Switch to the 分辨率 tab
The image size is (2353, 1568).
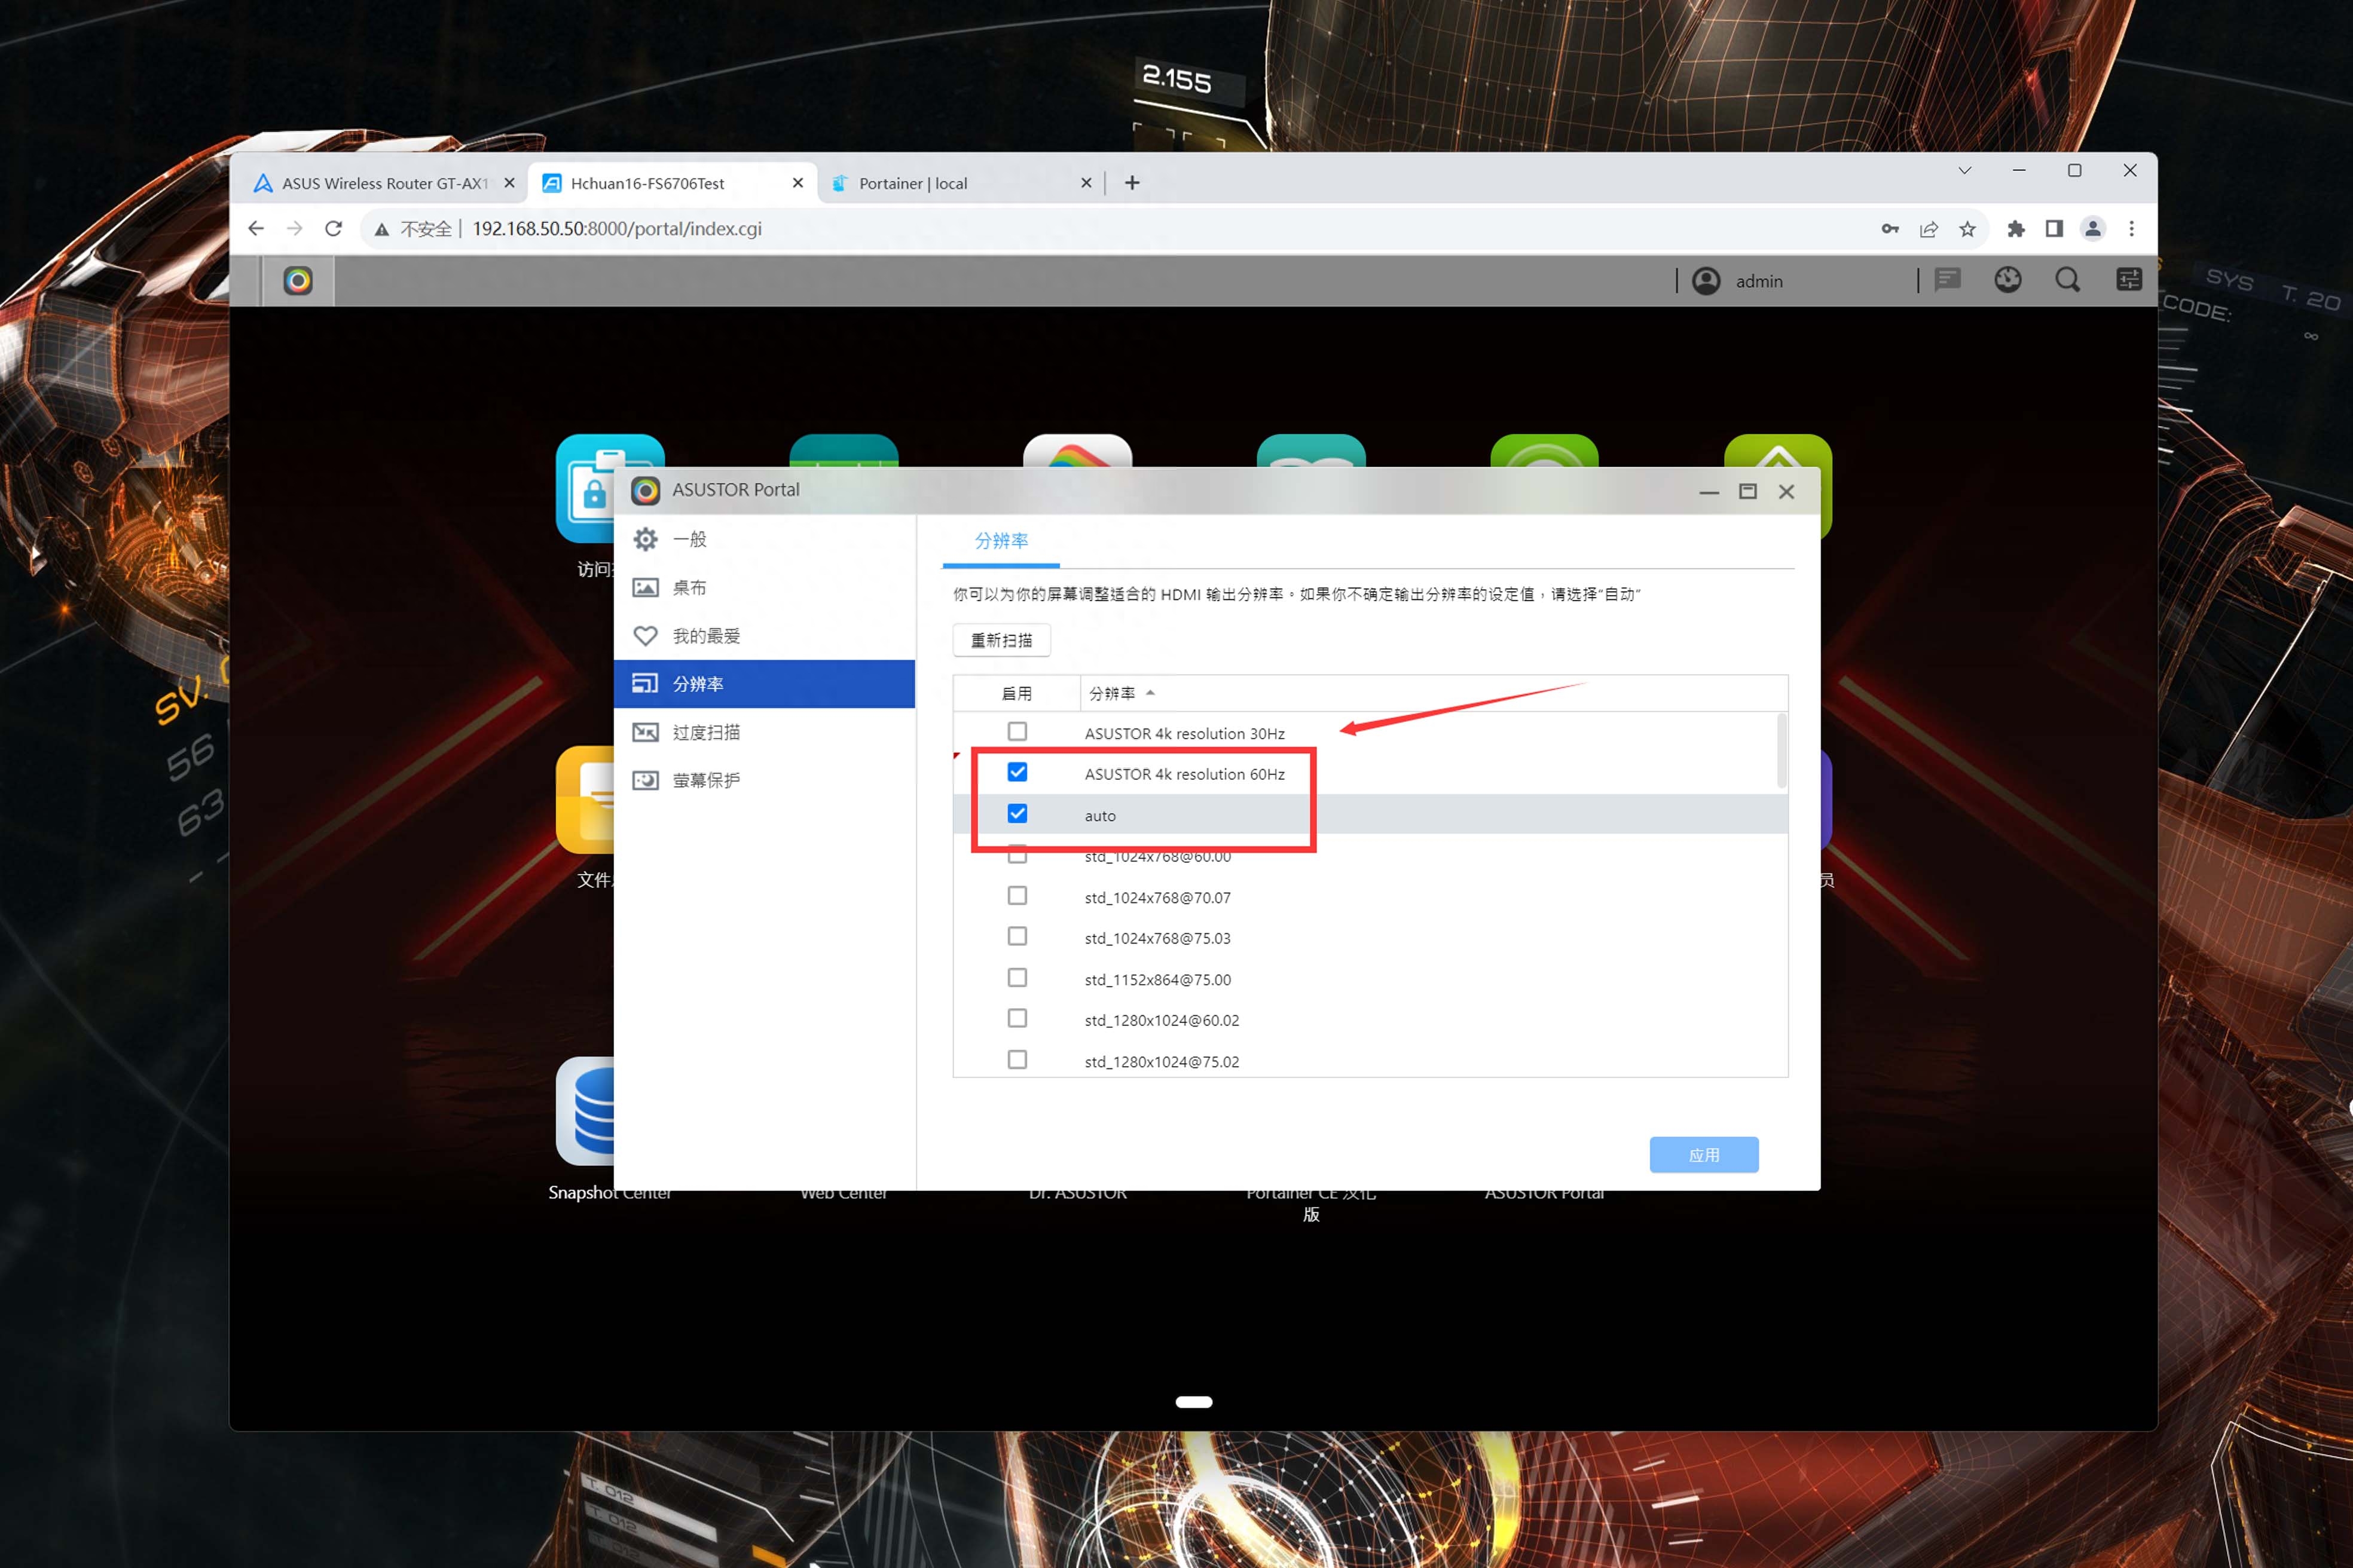tap(1001, 541)
